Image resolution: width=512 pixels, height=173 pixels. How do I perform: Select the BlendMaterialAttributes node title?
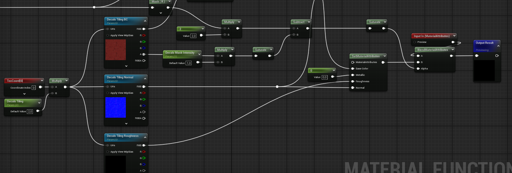click(432, 50)
